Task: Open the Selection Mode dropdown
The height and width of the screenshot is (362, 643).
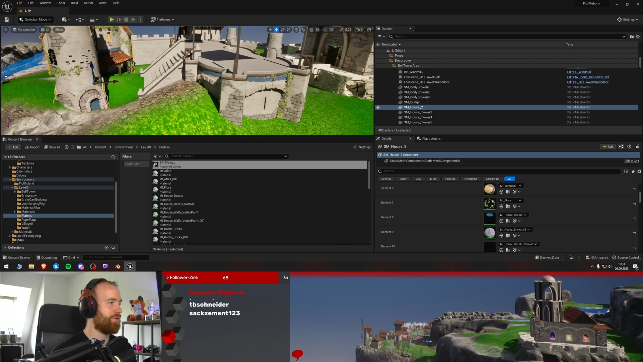Action: [35, 19]
